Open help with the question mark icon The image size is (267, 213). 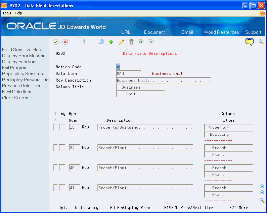tap(84, 42)
